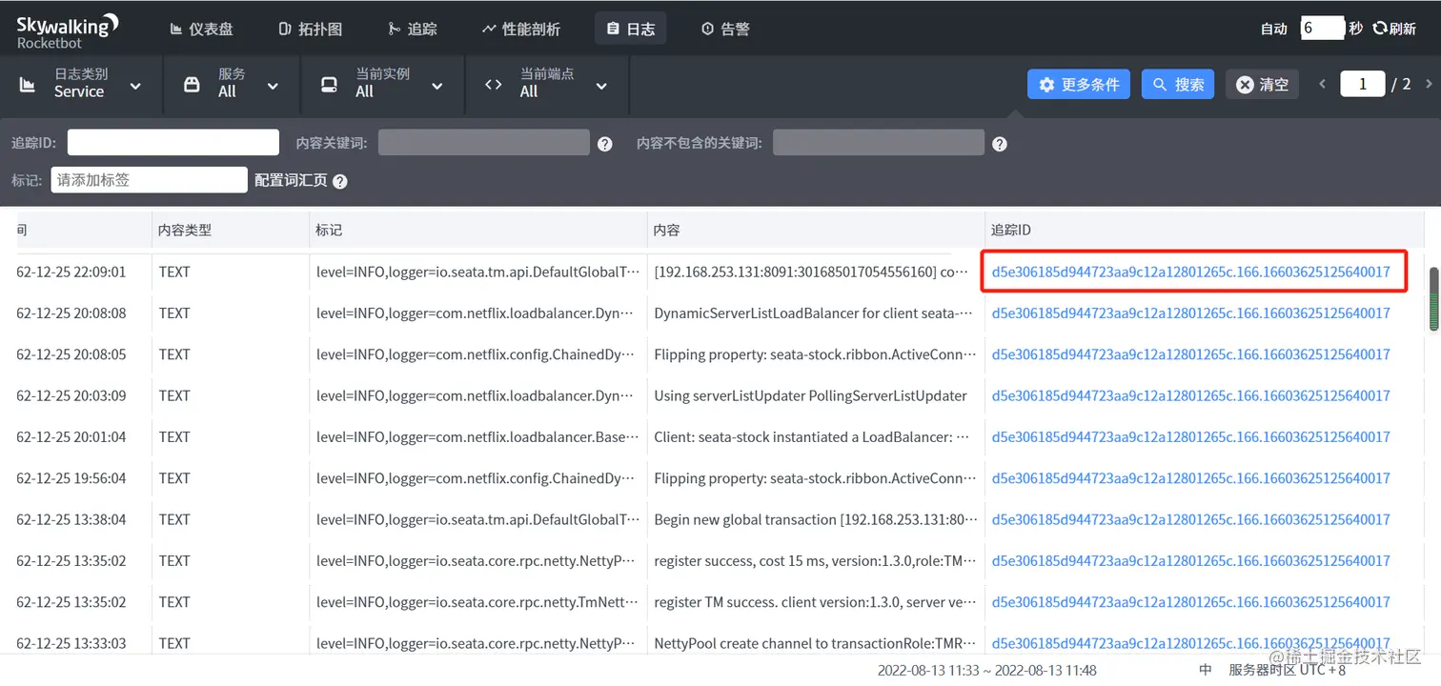Focus the 追踪ID input field
This screenshot has height=686, width=1441.
pos(173,143)
